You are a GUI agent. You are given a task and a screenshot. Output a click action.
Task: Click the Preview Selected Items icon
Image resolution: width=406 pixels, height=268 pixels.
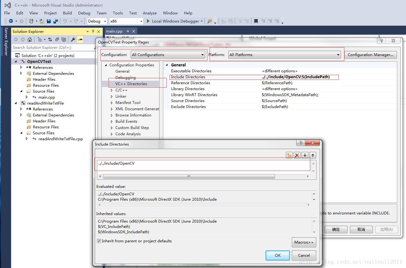click(80, 39)
